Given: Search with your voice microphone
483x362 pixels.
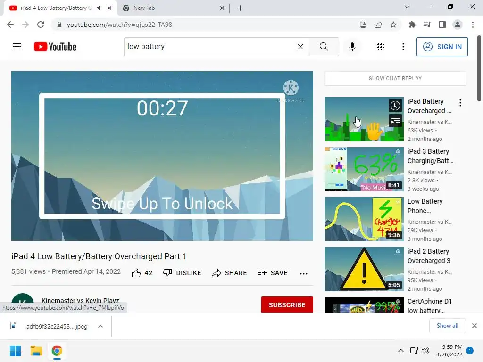Looking at the screenshot, I should click(352, 47).
